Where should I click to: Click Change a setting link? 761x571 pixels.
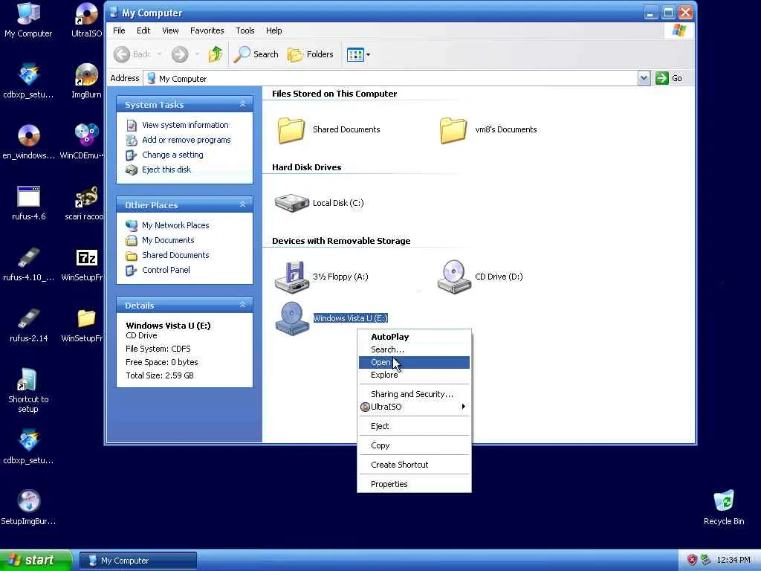pos(172,155)
